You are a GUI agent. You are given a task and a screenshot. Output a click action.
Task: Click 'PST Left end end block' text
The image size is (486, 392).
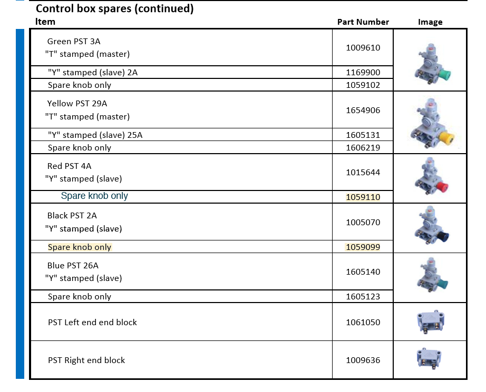click(92, 323)
